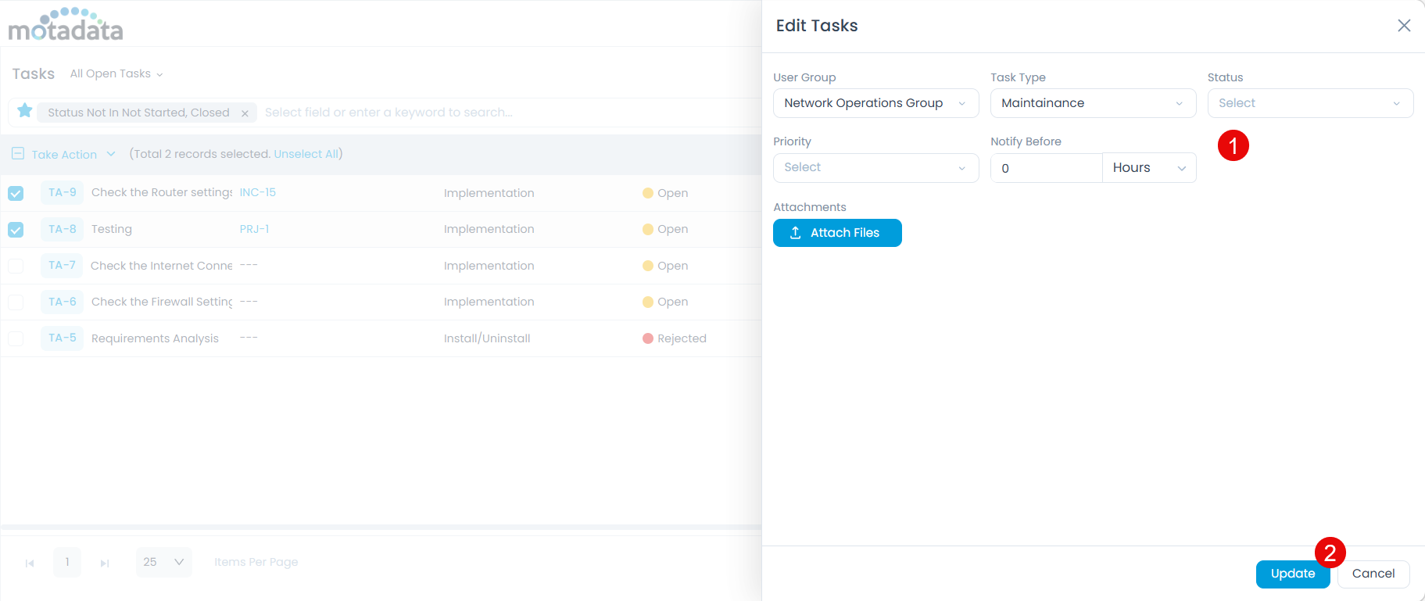The width and height of the screenshot is (1425, 601).
Task: Open the Take Action menu
Action: (73, 155)
